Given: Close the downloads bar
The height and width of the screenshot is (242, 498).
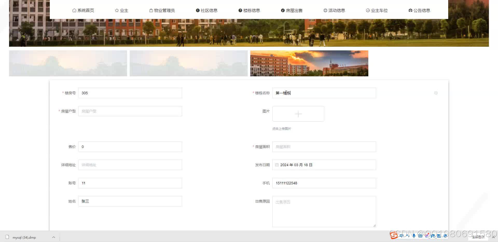Looking at the screenshot, I should [493, 237].
